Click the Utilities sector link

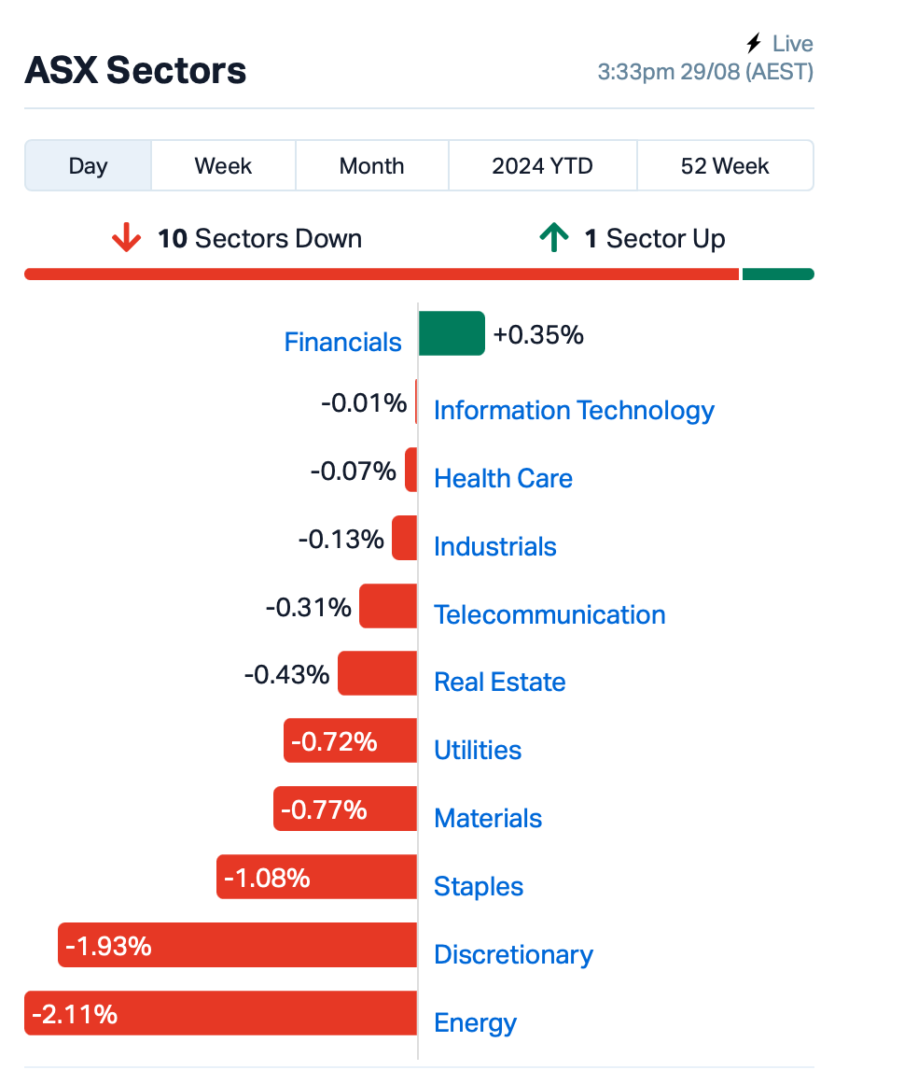[x=478, y=750]
